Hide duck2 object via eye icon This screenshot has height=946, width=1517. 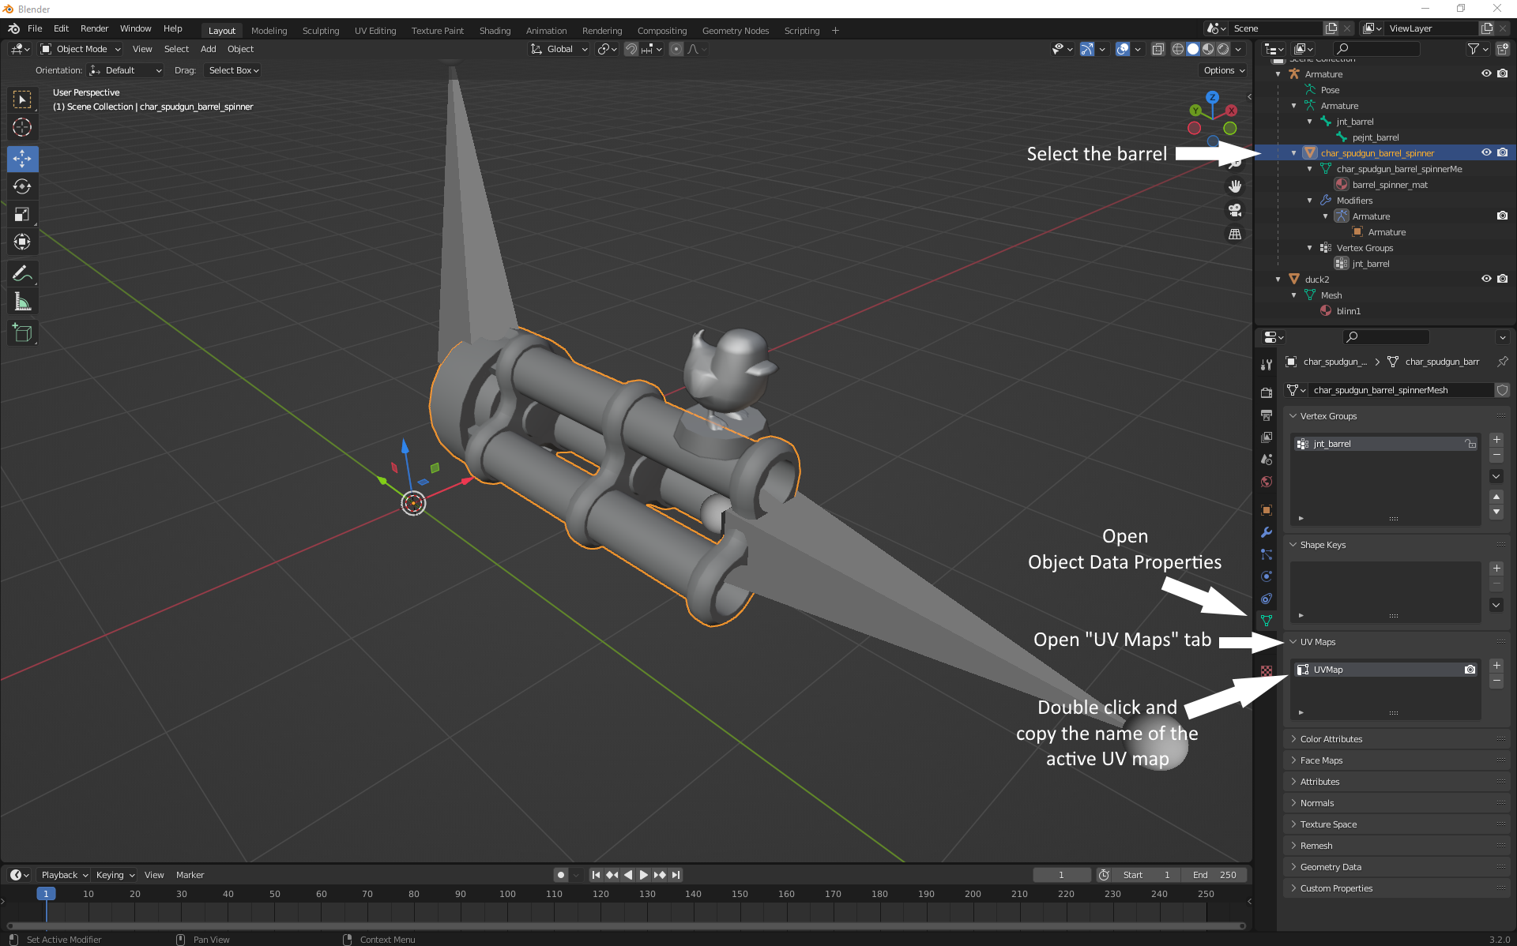1486,279
